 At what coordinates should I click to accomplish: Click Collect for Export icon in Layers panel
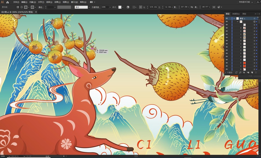tap(236, 73)
